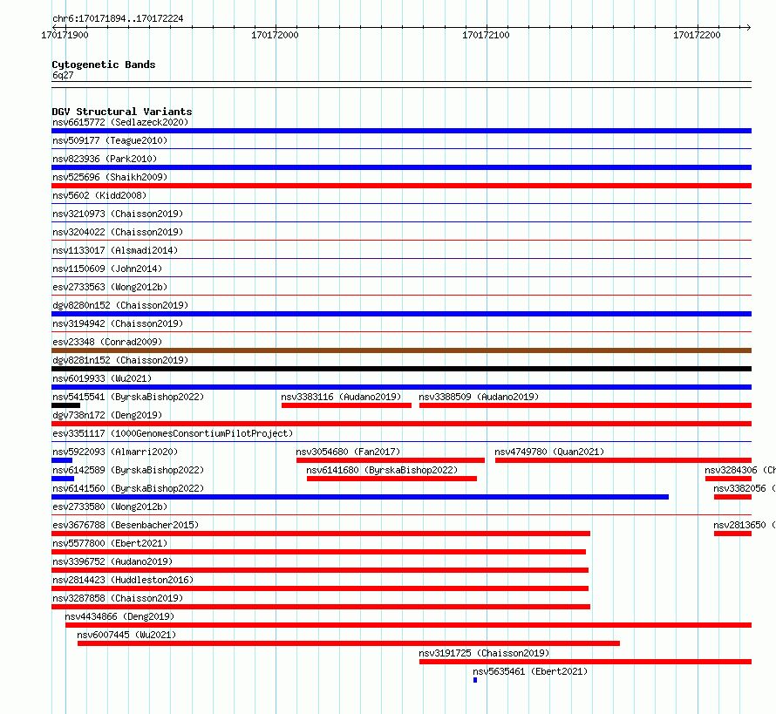This screenshot has height=714, width=776.
Task: Select nsv6142589 (ByrskaBishop2022) label
Action: [x=128, y=470]
